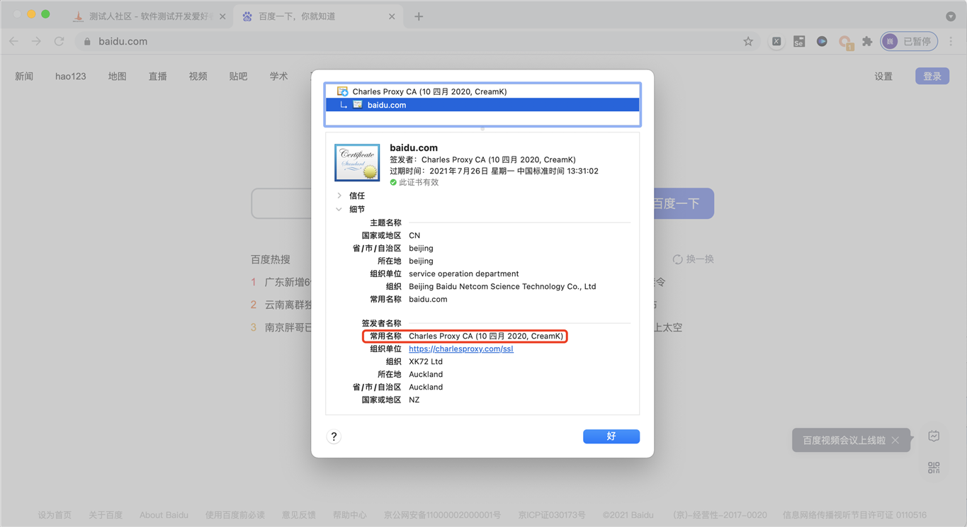The height and width of the screenshot is (527, 967).
Task: Open Chrome three-dot menu
Action: point(951,41)
